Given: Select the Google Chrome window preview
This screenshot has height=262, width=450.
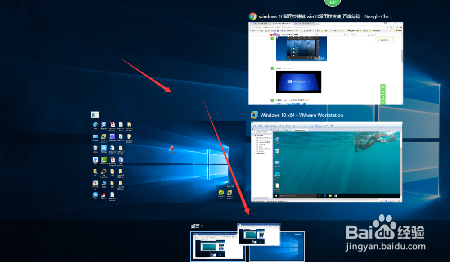Looking at the screenshot, I should click(x=326, y=63).
